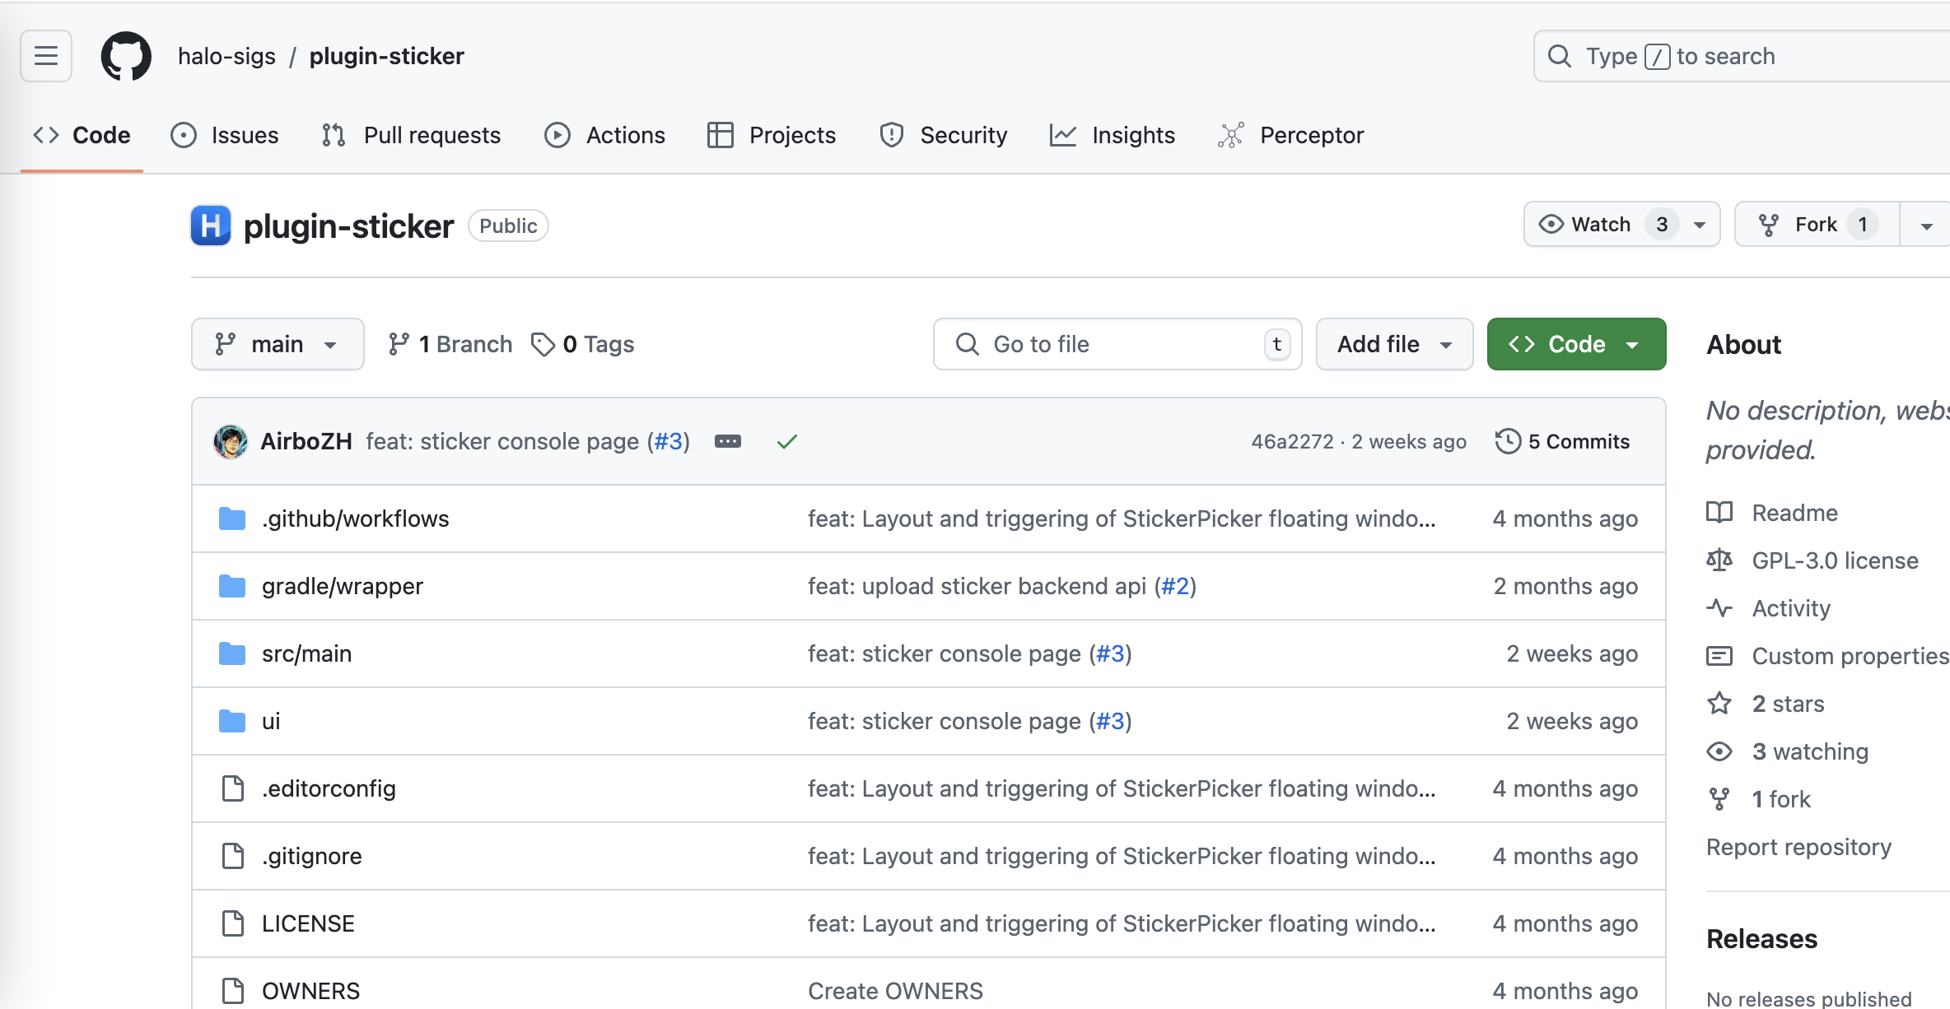The width and height of the screenshot is (1950, 1009).
Task: Go to the Actions tab
Action: pos(604,135)
